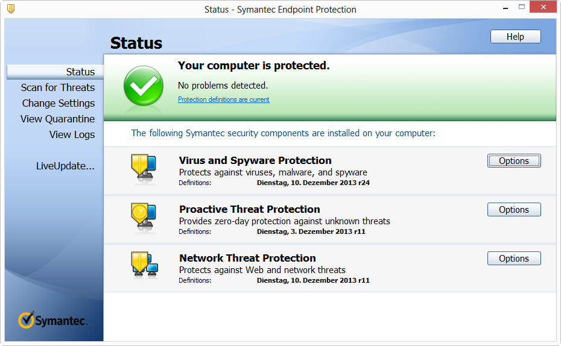This screenshot has height=346, width=561.
Task: Click the shield icon in title bar
Action: coord(10,9)
